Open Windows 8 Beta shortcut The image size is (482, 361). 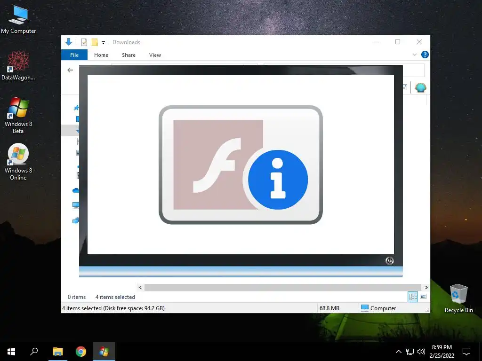click(18, 116)
